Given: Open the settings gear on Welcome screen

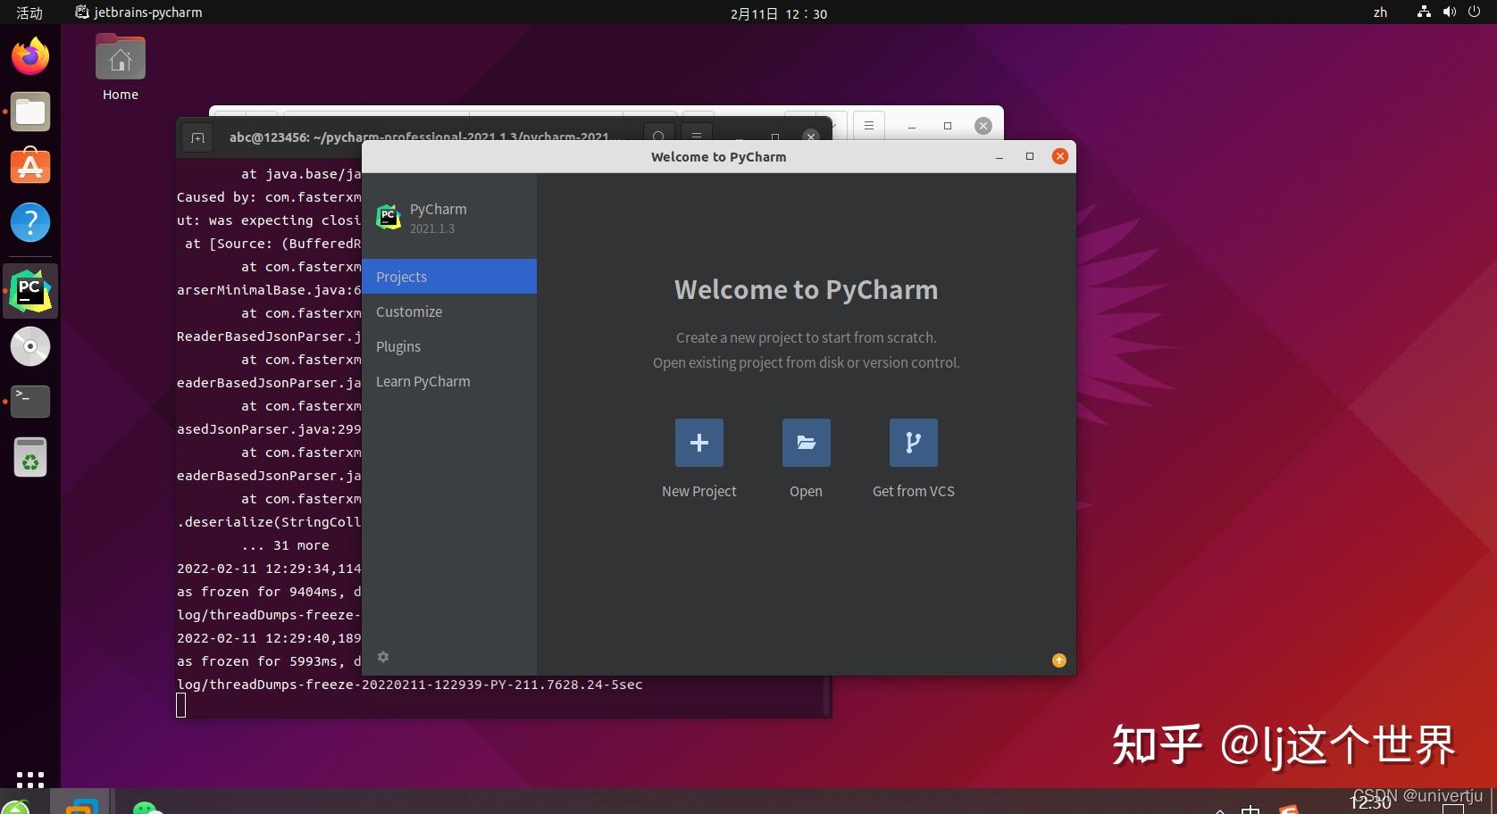Looking at the screenshot, I should coord(383,658).
